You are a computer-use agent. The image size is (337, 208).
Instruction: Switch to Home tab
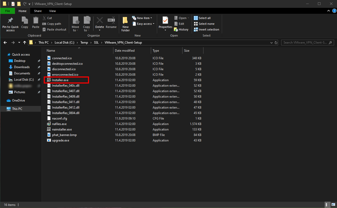pyautogui.click(x=23, y=11)
